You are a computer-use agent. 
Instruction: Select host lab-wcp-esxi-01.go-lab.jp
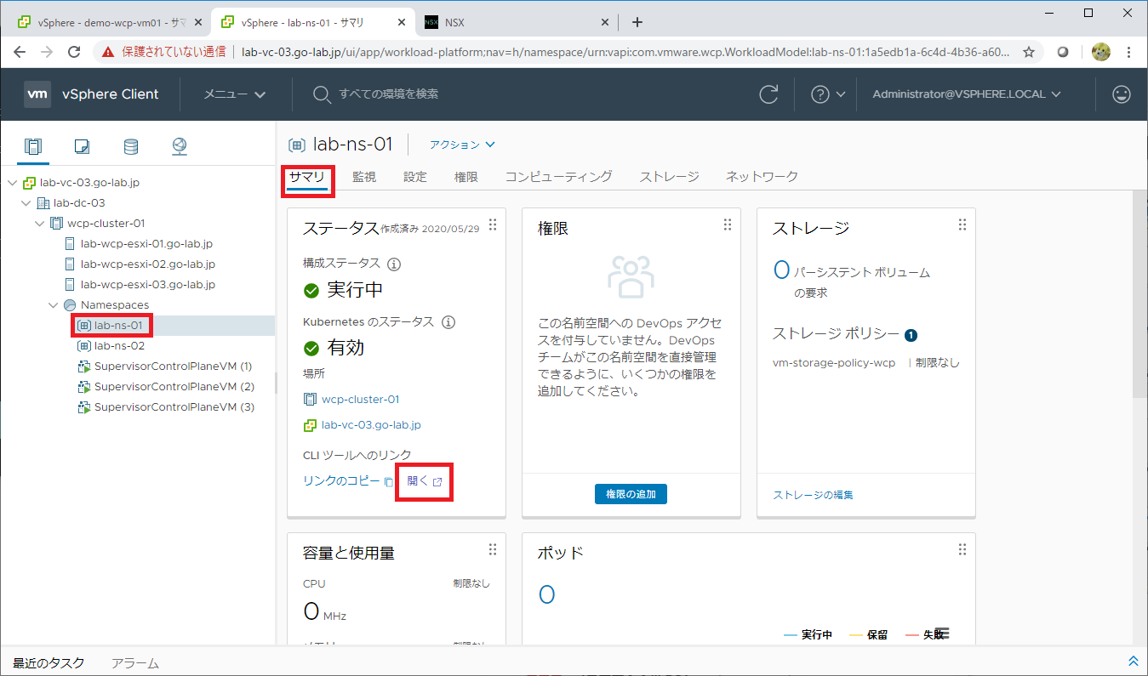(146, 244)
